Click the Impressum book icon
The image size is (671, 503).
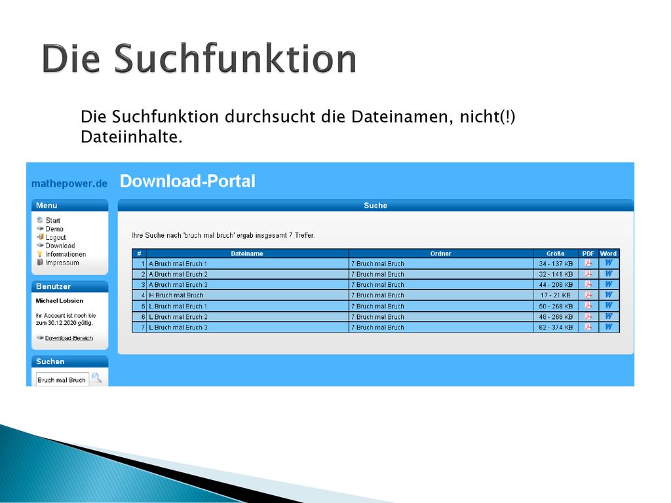40,262
